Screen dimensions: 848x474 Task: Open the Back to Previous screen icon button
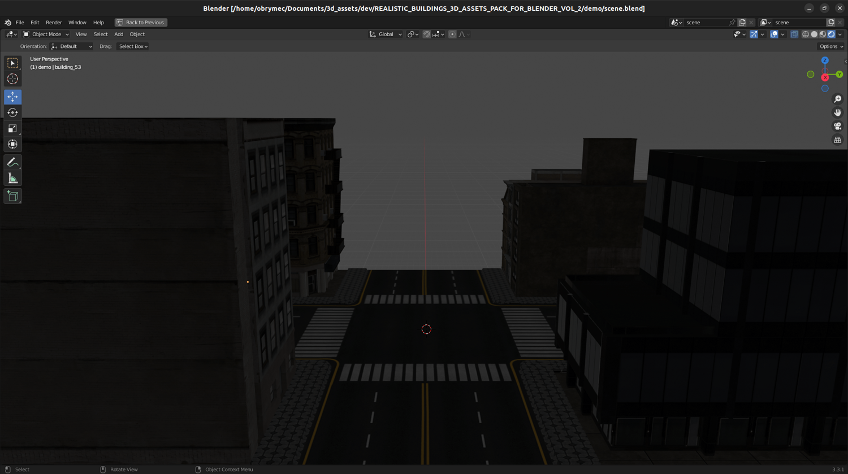[x=141, y=23]
